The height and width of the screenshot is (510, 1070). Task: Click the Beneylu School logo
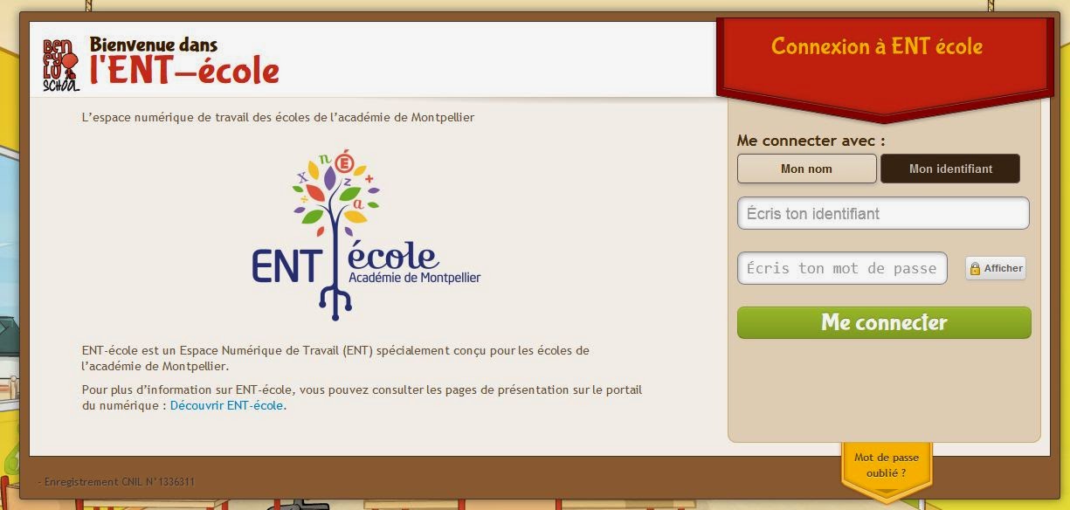click(x=60, y=65)
